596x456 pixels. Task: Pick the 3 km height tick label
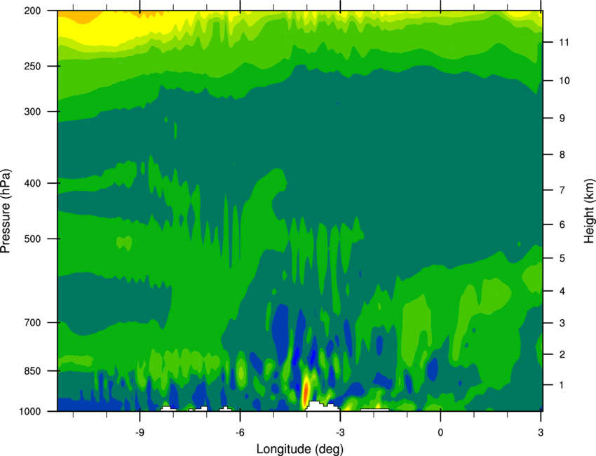tap(562, 323)
